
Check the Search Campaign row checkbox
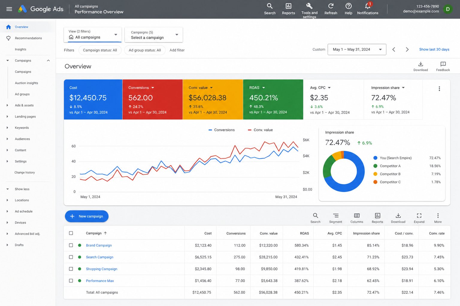click(x=71, y=257)
